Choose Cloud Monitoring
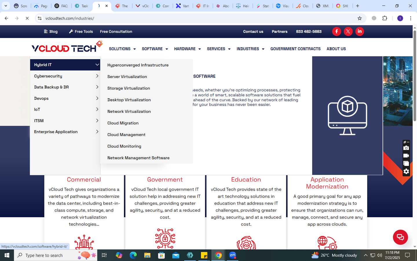Viewport: 417px width, 261px height. 124,146
